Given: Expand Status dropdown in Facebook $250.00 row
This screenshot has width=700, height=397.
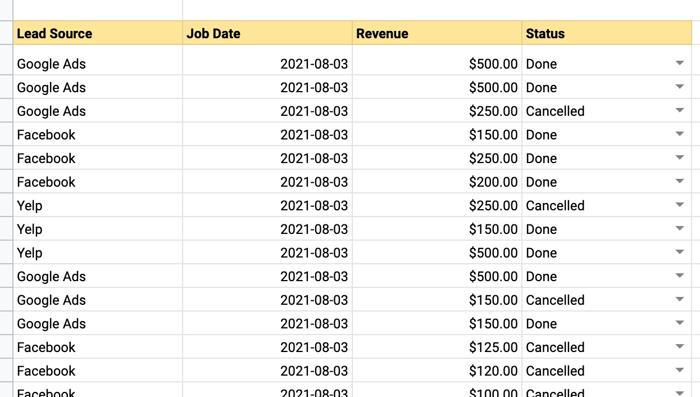Looking at the screenshot, I should (680, 157).
